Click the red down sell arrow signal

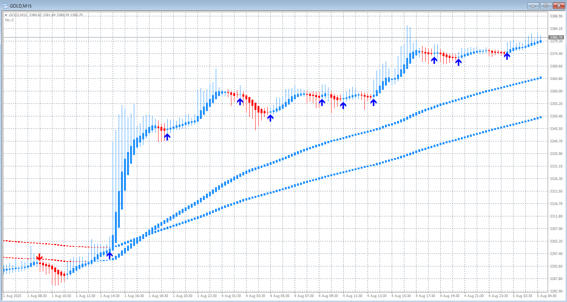point(39,258)
